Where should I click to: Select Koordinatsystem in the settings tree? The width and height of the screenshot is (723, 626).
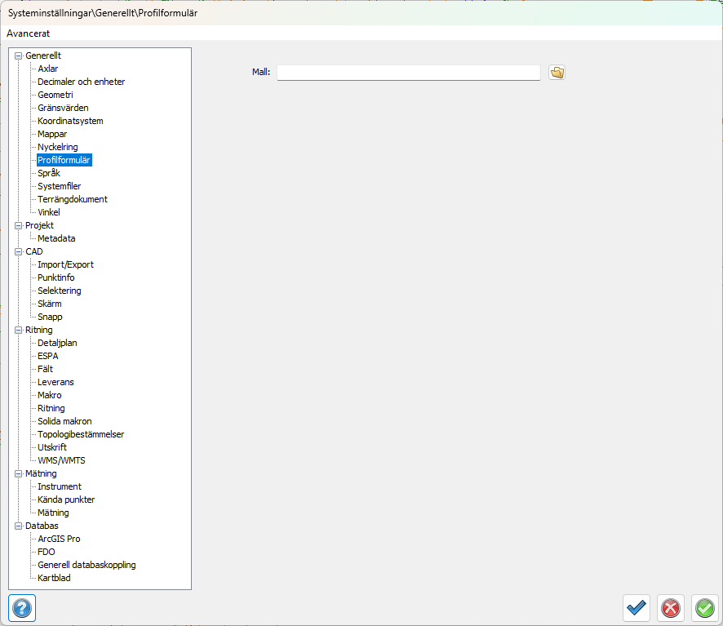coord(70,121)
